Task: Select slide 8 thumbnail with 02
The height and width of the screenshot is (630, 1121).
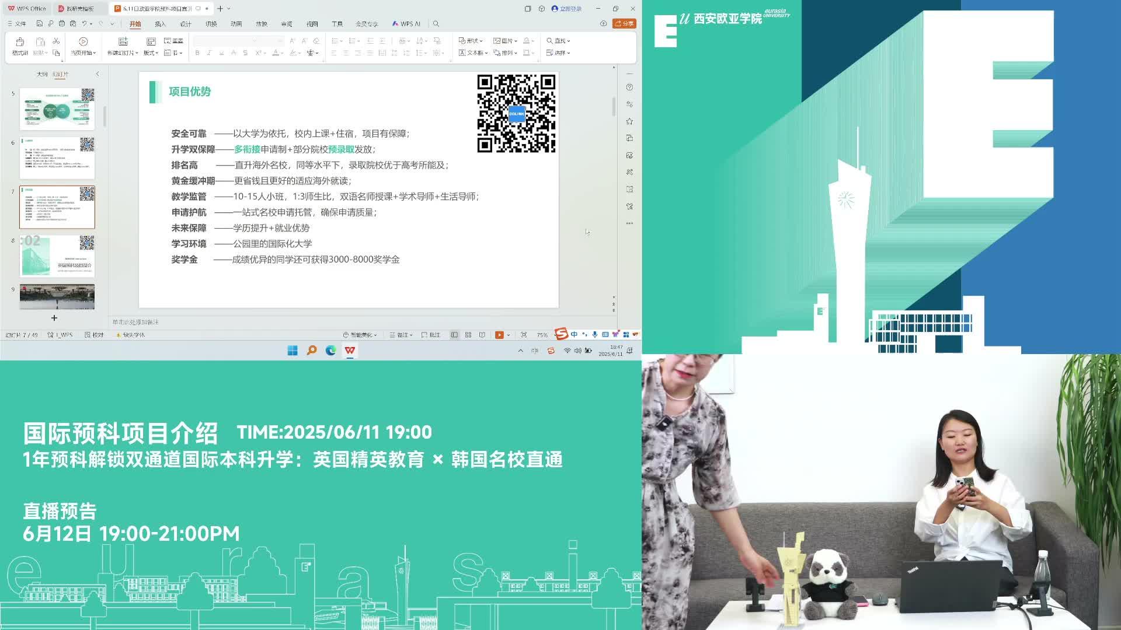Action: [x=57, y=256]
